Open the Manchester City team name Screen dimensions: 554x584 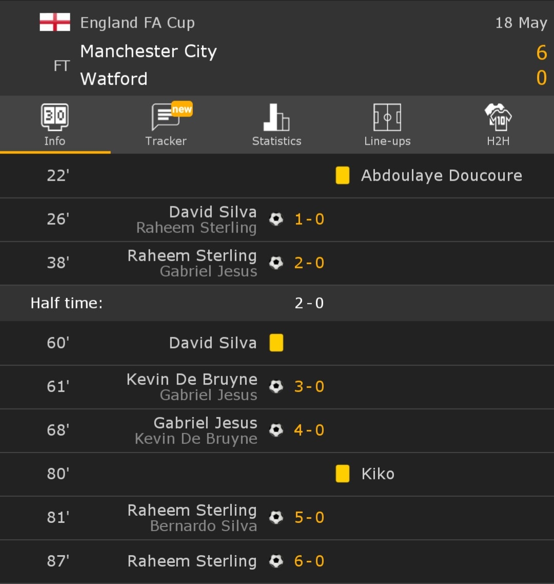click(149, 51)
